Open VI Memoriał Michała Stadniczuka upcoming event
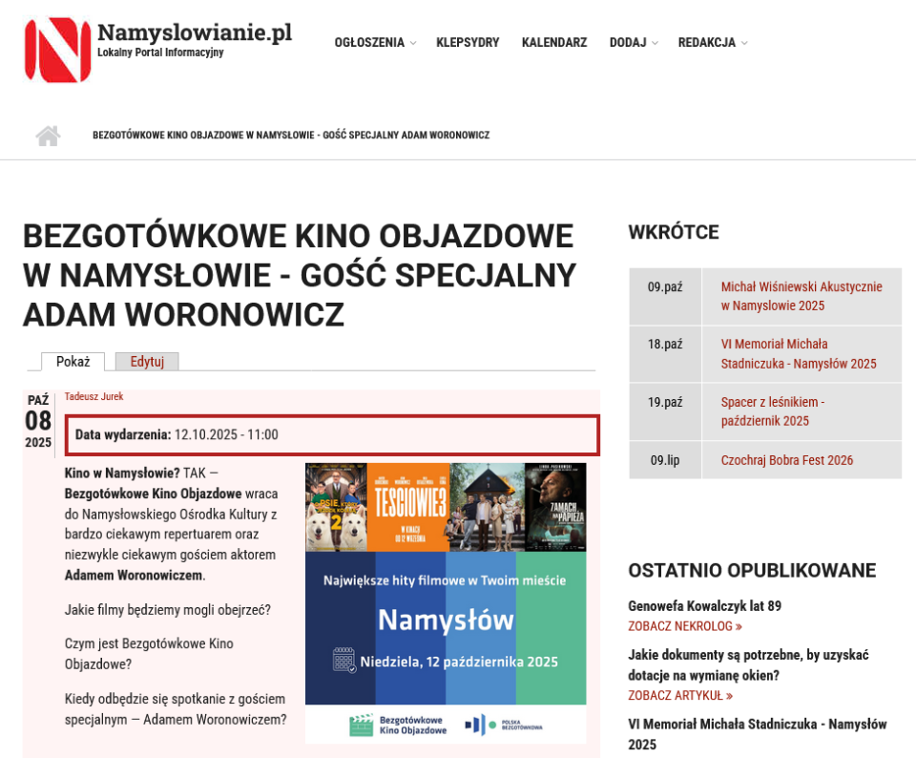The width and height of the screenshot is (916, 758). point(798,354)
